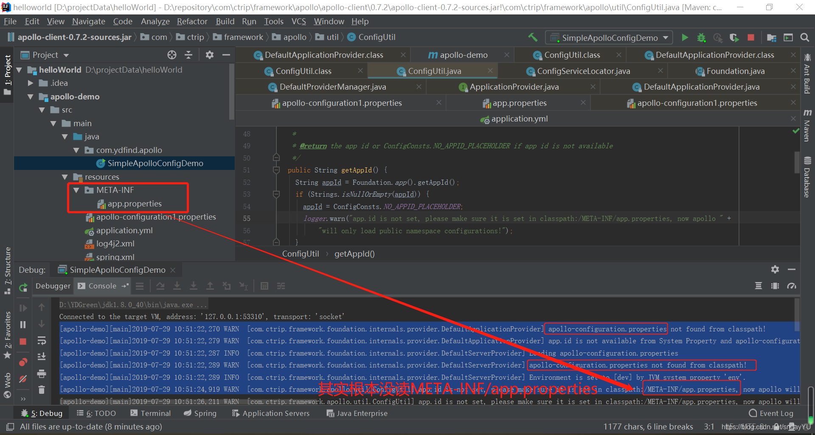Print console output icon
This screenshot has width=815, height=435.
[x=42, y=373]
